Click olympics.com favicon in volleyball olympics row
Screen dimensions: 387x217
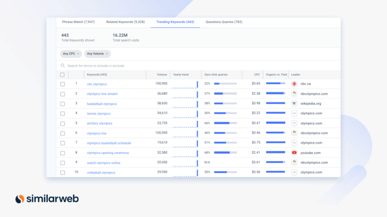294,172
